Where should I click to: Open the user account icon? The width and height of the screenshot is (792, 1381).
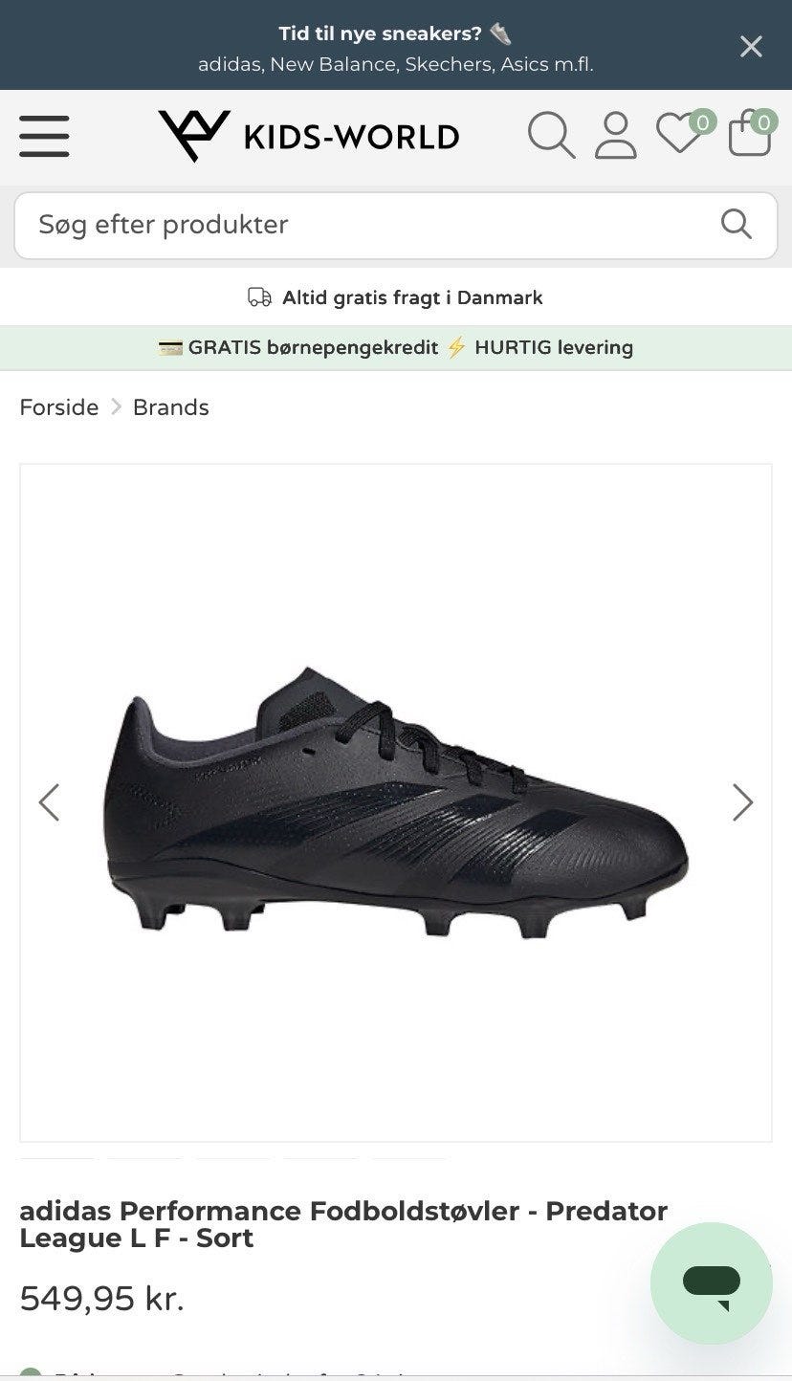(x=616, y=135)
